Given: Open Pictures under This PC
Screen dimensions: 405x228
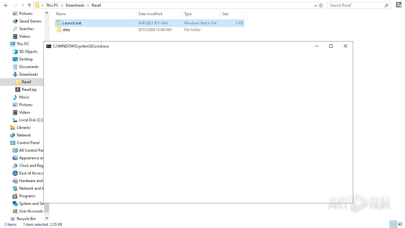Looking at the screenshot, I should 26,105.
